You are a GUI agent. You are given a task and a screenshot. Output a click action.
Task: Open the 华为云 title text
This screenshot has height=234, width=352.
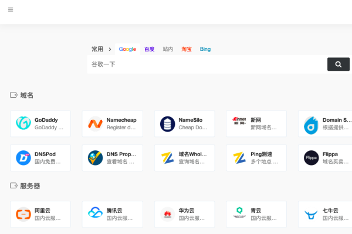187,211
